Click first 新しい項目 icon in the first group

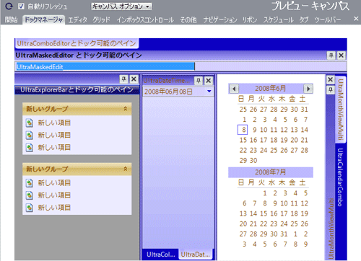(x=30, y=123)
